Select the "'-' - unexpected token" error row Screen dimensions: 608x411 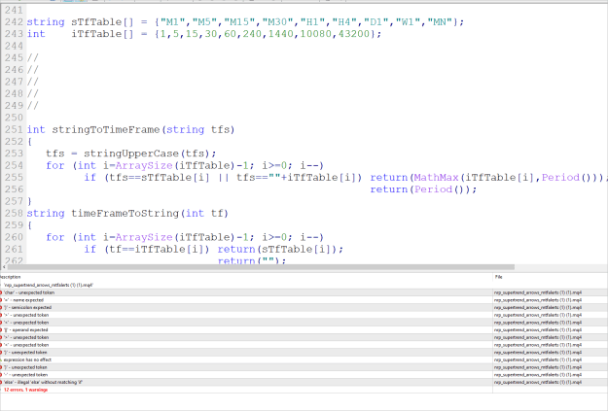point(304,375)
